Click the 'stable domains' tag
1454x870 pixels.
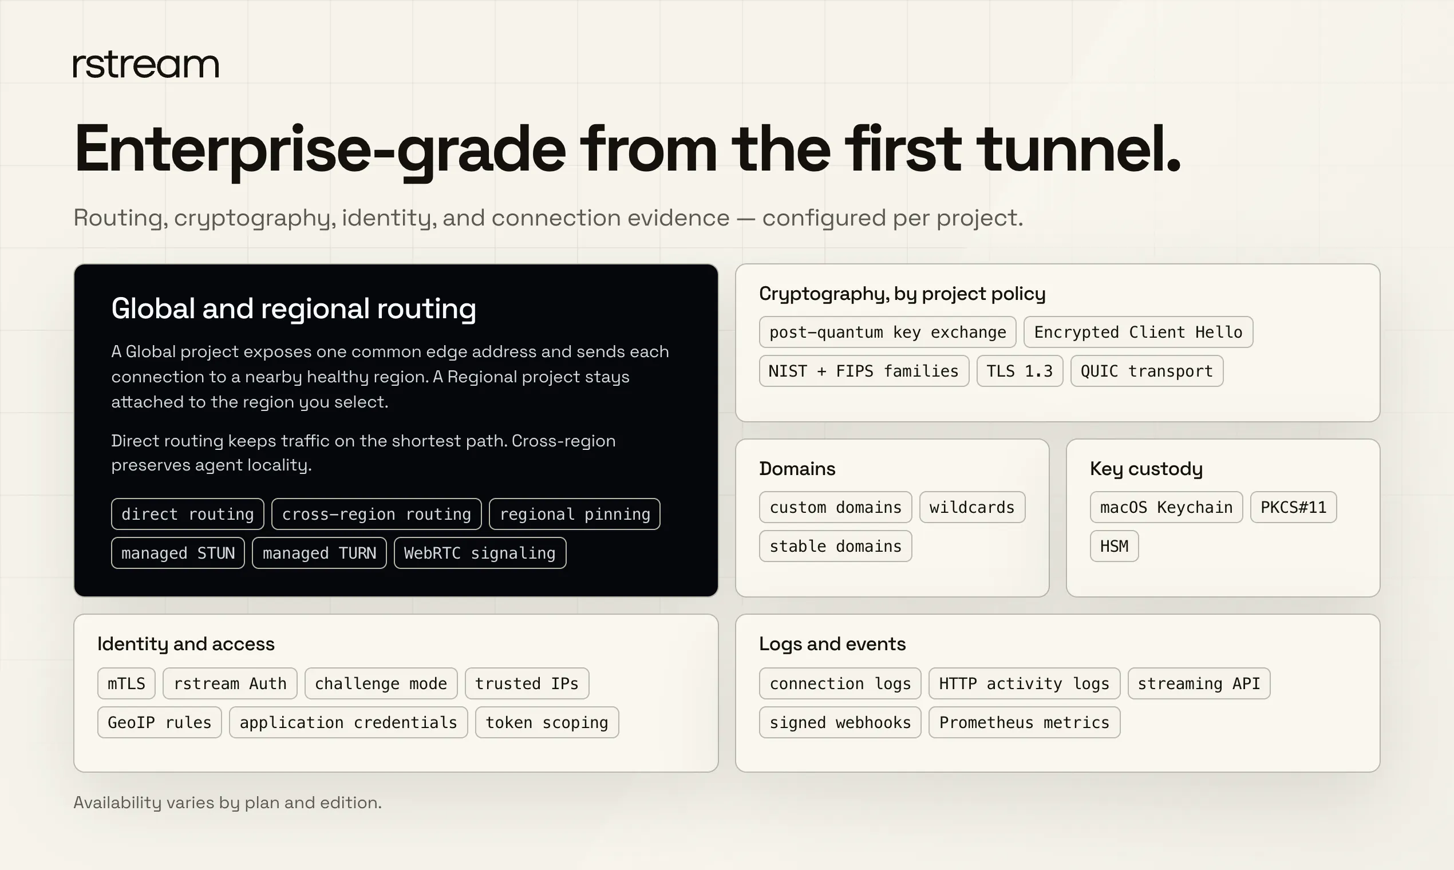click(x=835, y=547)
